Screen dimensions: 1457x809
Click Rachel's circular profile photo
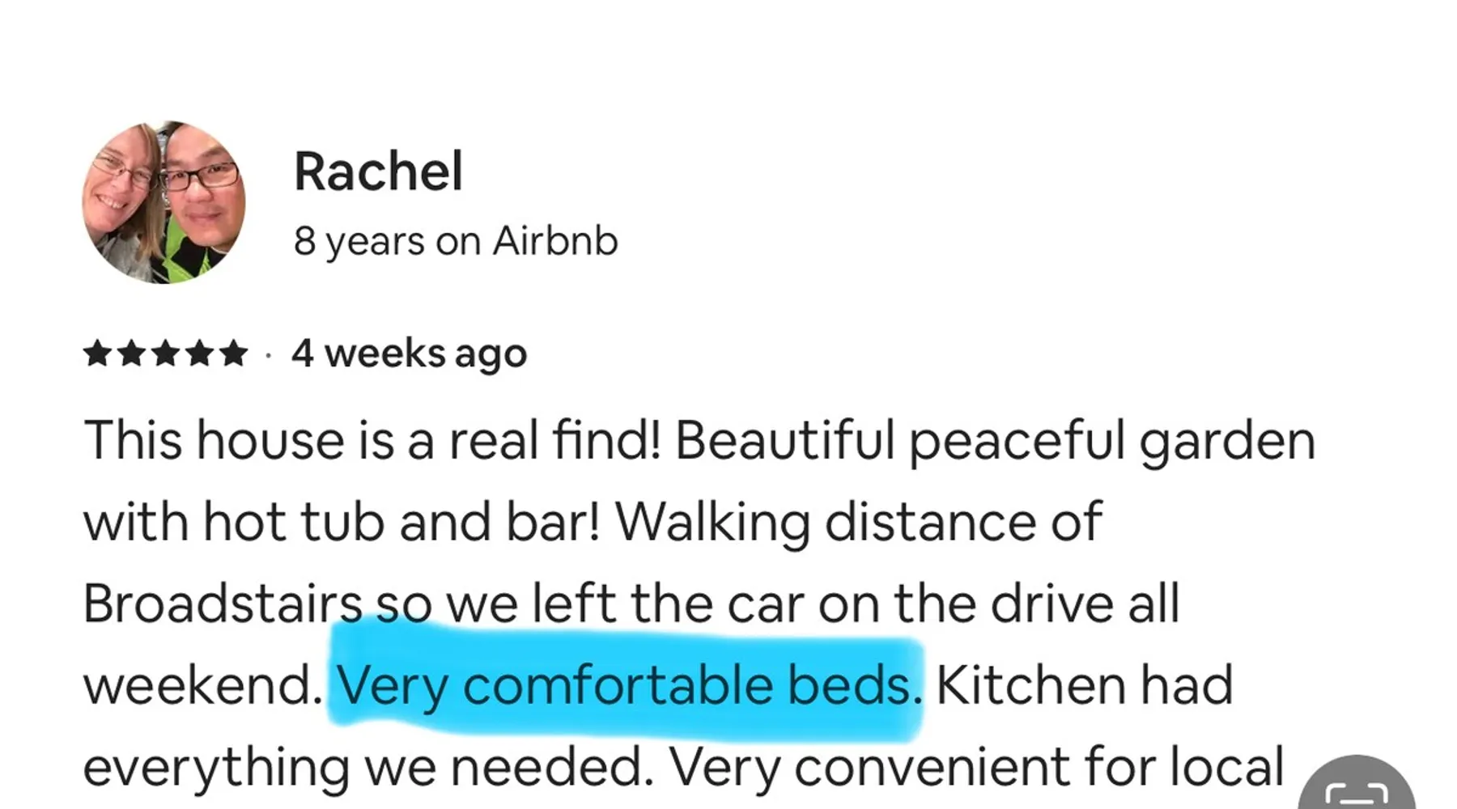[164, 202]
